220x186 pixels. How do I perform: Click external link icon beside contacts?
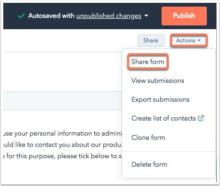tap(201, 118)
